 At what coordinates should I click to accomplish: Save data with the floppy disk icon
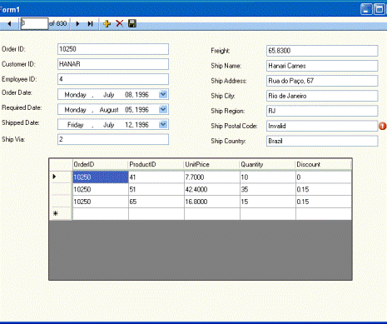coord(132,23)
